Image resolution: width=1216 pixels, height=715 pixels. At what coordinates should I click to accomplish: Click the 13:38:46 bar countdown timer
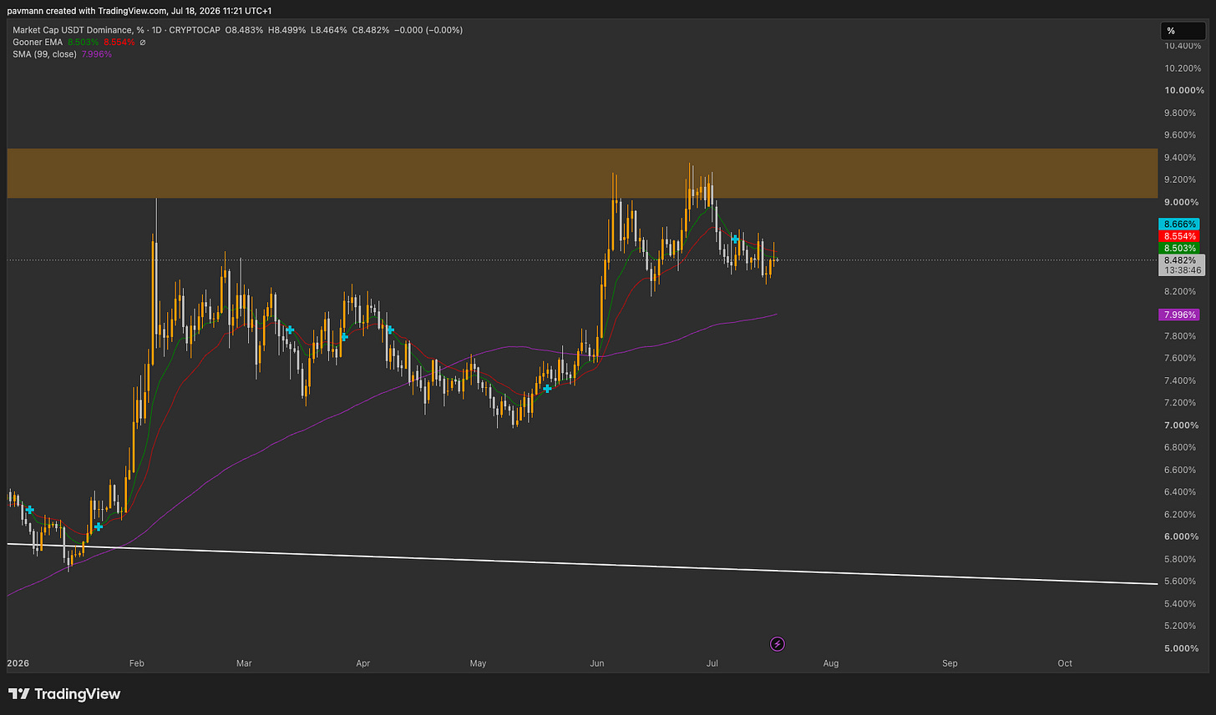click(x=1182, y=270)
